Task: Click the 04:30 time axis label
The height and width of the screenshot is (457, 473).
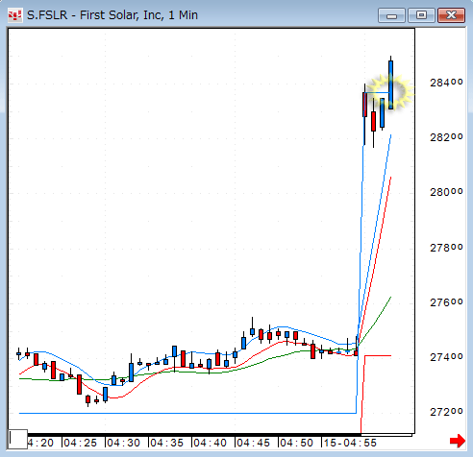Action: [x=123, y=443]
